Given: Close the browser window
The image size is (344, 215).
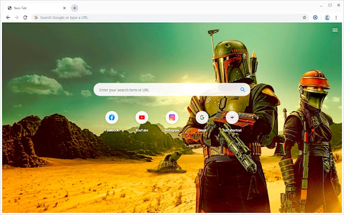Looking at the screenshot, I should [x=339, y=5].
